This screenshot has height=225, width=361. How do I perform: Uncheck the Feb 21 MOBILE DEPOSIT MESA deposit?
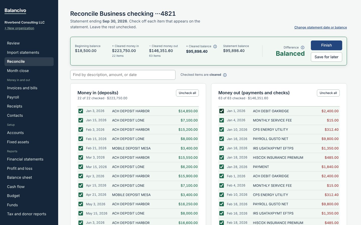[81, 148]
